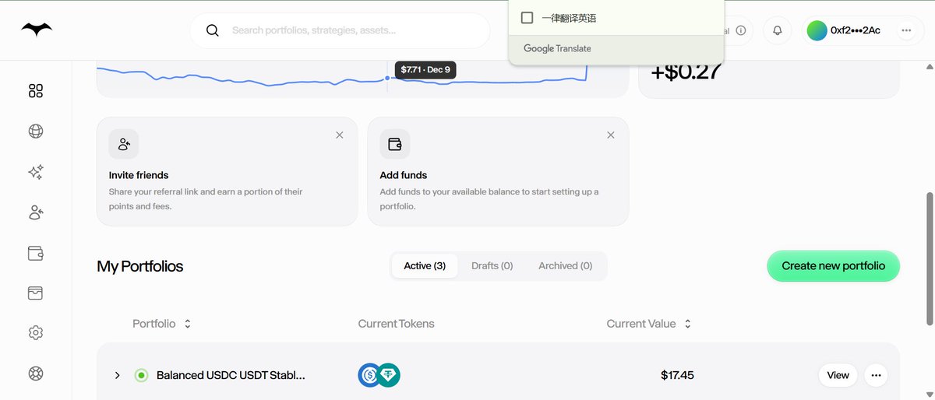Click the Dec 9 chart data point
The width and height of the screenshot is (935, 400).
click(x=387, y=78)
